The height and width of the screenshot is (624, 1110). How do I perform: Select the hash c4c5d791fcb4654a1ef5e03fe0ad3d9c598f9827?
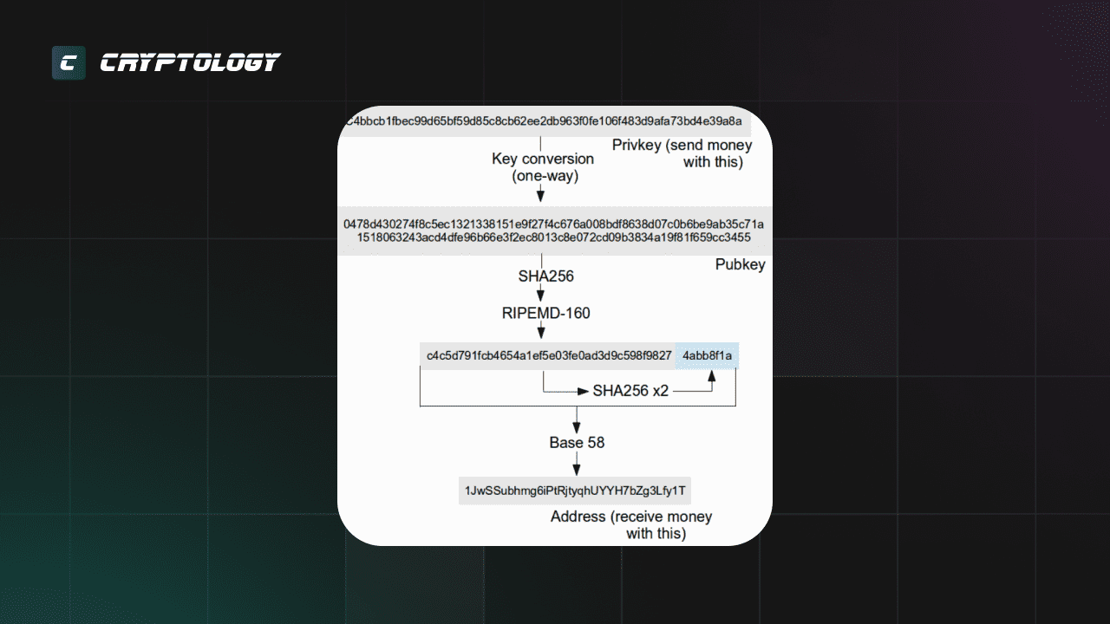click(x=549, y=355)
